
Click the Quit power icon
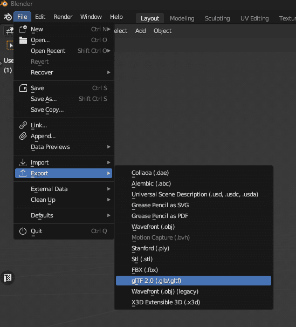23,231
